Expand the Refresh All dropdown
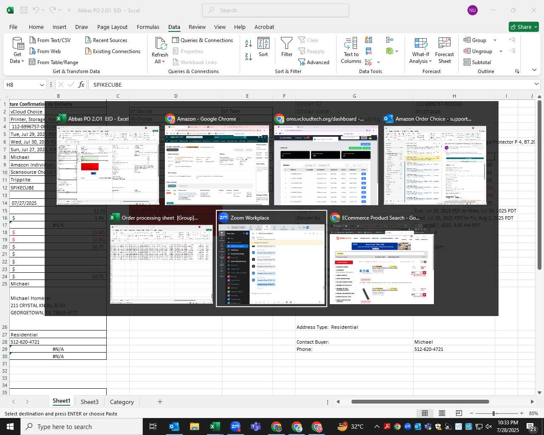This screenshot has width=544, height=435. tap(163, 62)
